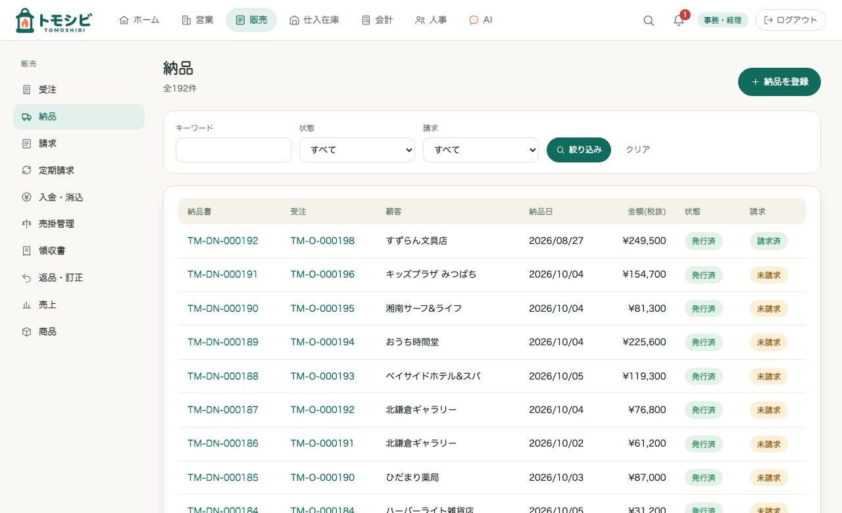Click the 請求 sidebar icon
Image resolution: width=842 pixels, height=513 pixels.
click(26, 143)
